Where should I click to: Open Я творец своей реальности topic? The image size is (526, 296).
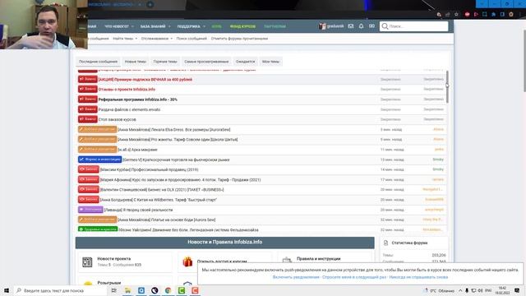point(139,210)
